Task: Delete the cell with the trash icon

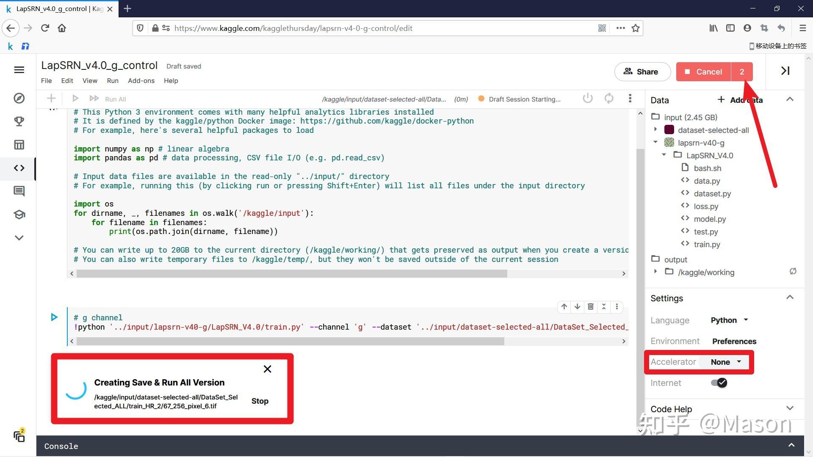Action: click(591, 306)
